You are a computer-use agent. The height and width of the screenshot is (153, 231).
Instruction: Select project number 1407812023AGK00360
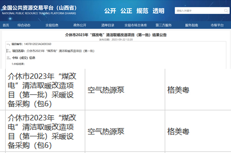tap(38, 44)
